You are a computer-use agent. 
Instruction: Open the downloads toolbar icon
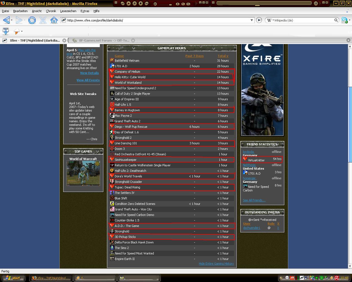click(6, 31)
